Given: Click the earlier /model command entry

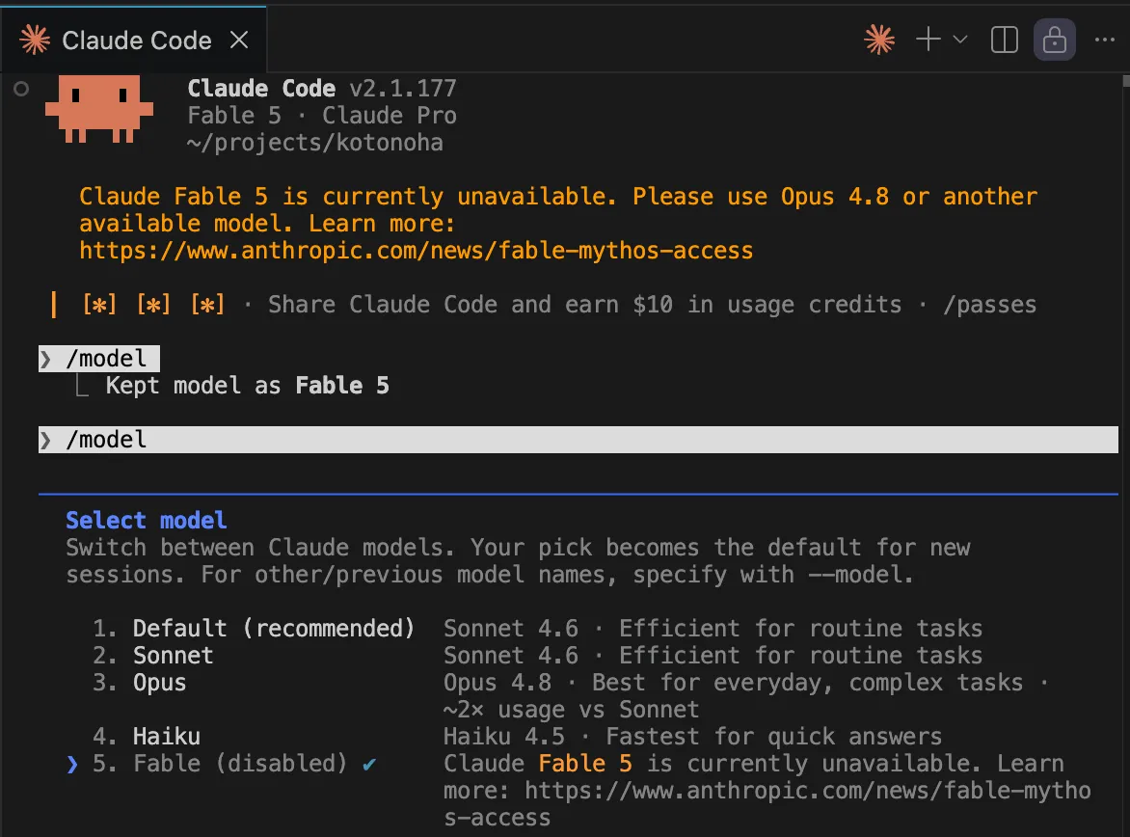Looking at the screenshot, I should (x=98, y=359).
